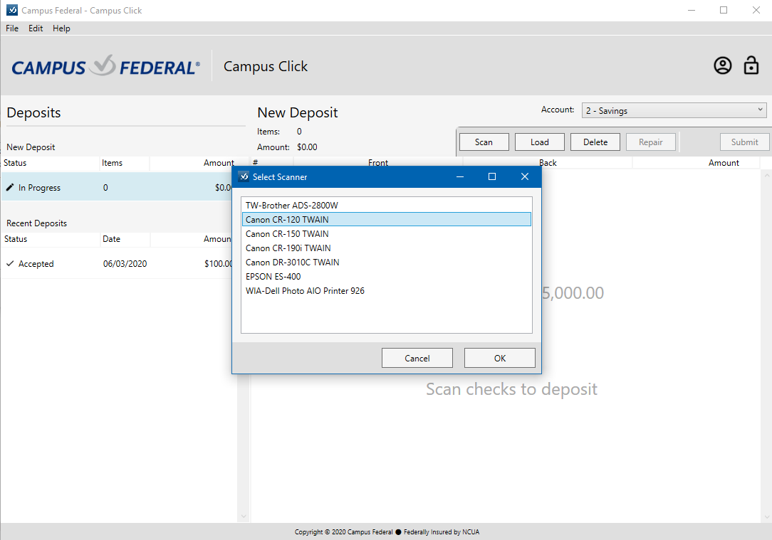Click the Items column header in New Deposit
The height and width of the screenshot is (540, 772).
124,163
